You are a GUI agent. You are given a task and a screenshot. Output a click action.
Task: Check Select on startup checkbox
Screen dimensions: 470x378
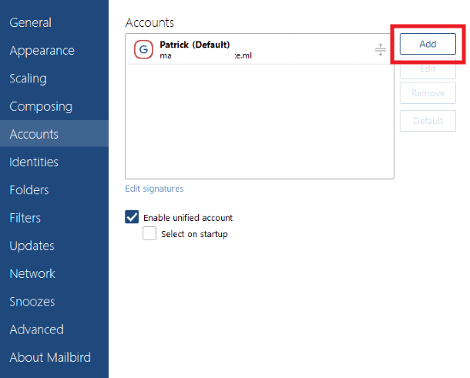click(149, 233)
